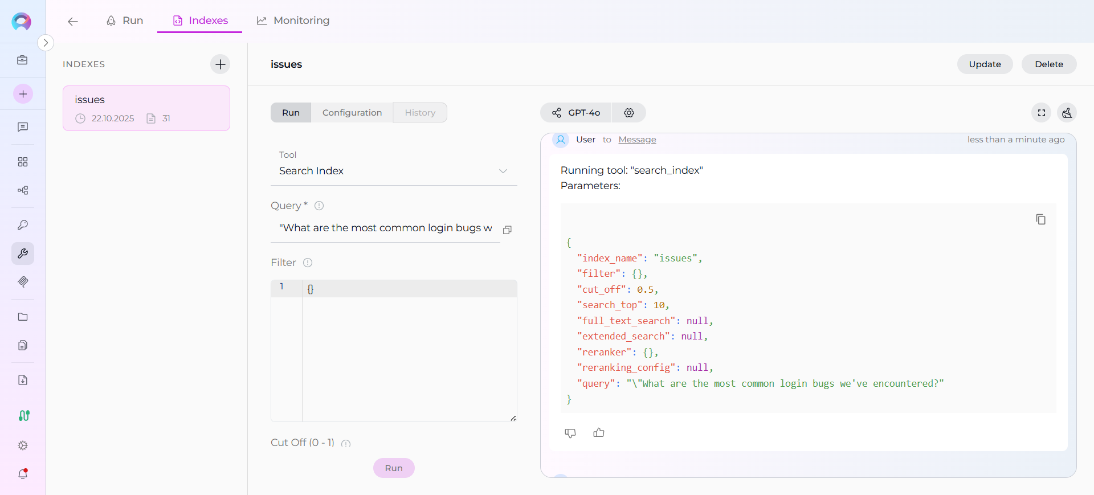Select the issues index card
Image resolution: width=1094 pixels, height=495 pixels.
(146, 108)
